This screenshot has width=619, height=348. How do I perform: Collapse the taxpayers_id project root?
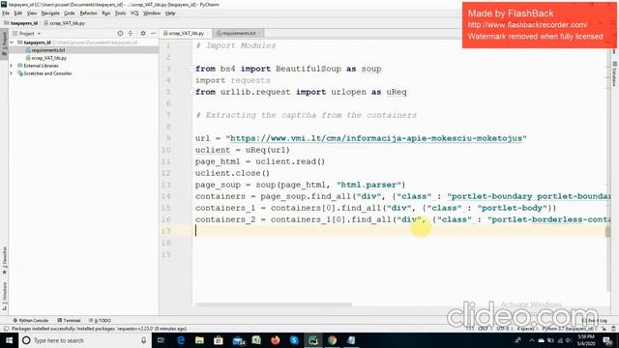click(x=12, y=43)
